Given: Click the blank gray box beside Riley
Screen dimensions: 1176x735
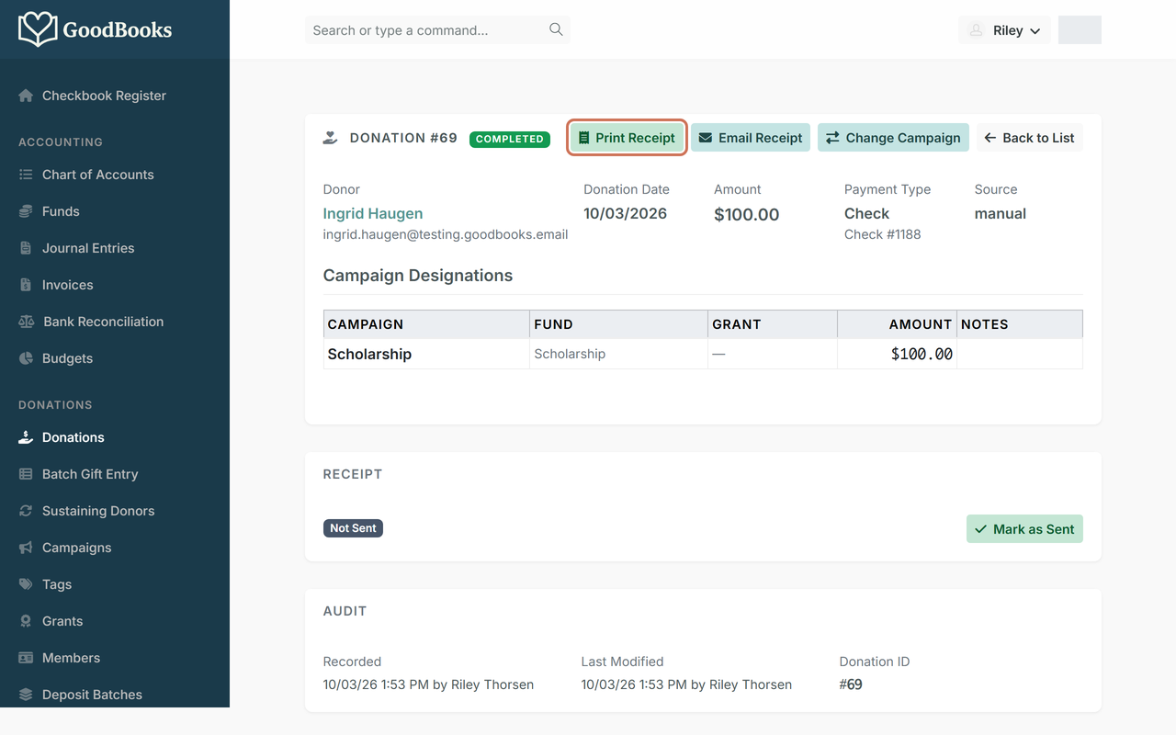Looking at the screenshot, I should pos(1080,29).
